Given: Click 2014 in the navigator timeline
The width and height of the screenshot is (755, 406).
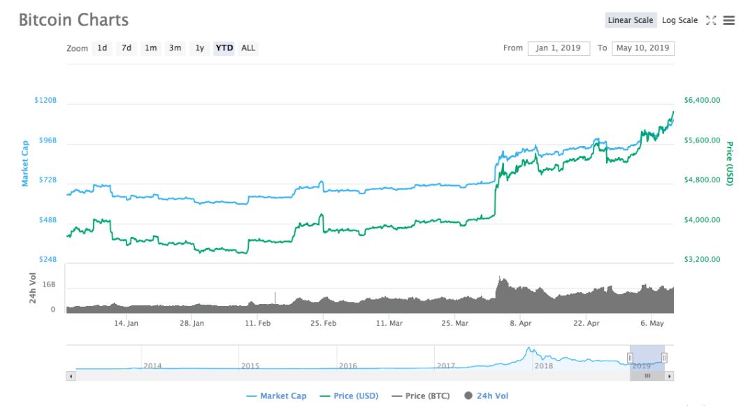Looking at the screenshot, I should pyautogui.click(x=152, y=366).
